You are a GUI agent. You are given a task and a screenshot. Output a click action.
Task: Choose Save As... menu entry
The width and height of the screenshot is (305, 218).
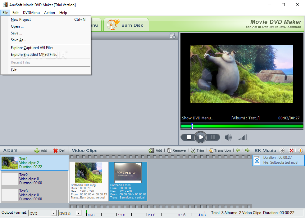coord(46,40)
